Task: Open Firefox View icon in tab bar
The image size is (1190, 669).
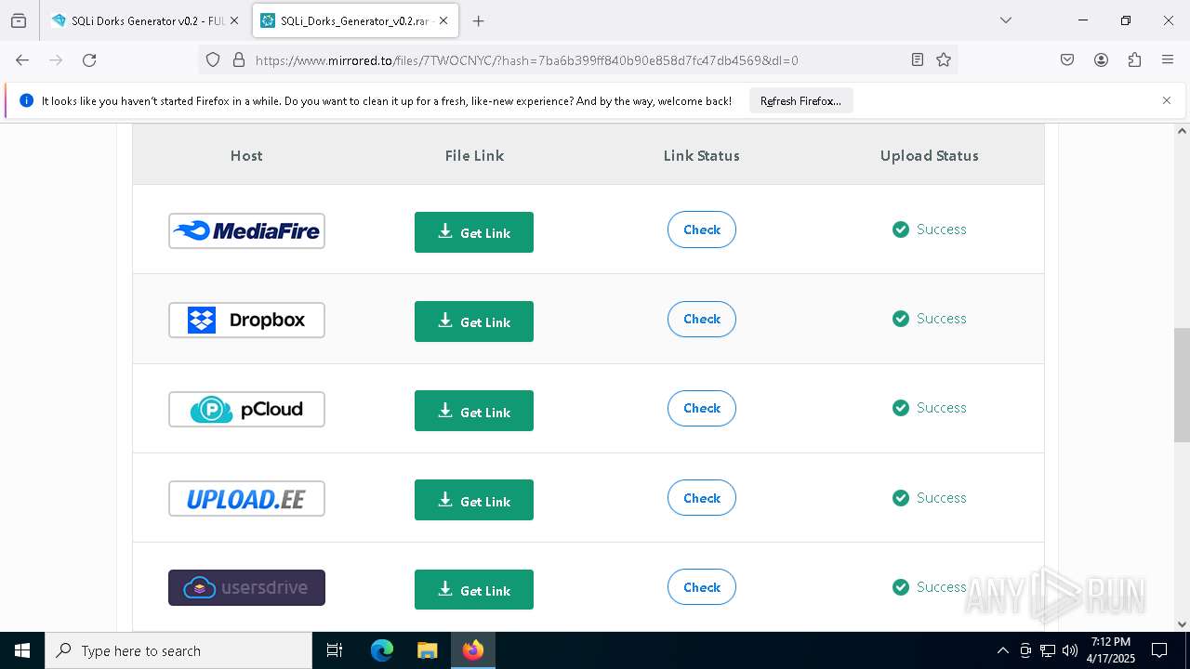Action: tap(19, 20)
